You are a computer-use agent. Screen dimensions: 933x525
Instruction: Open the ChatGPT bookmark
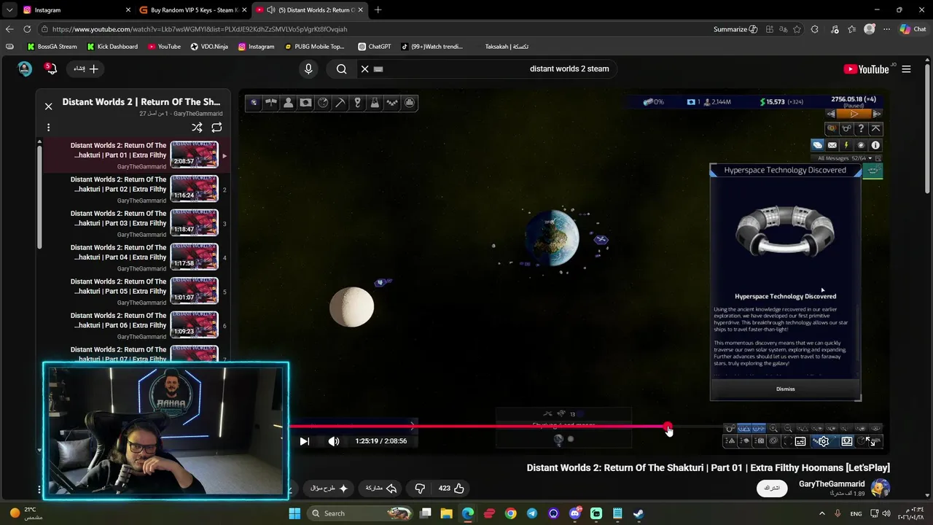375,47
